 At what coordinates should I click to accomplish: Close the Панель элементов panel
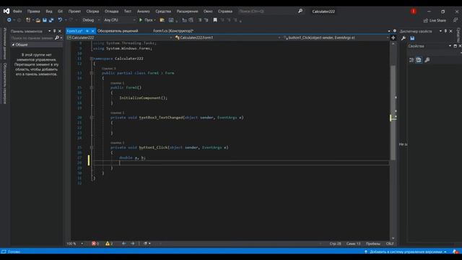60,31
